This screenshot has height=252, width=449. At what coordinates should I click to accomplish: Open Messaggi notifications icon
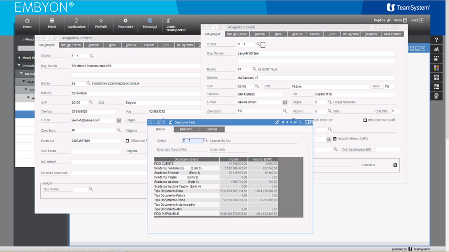150,23
